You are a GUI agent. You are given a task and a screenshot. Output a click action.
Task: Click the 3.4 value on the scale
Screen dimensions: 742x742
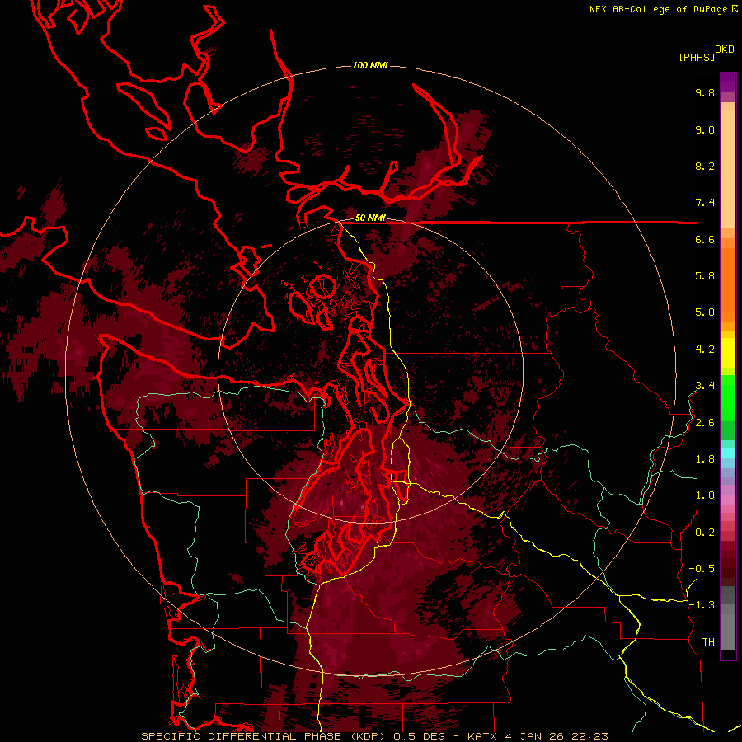point(705,386)
